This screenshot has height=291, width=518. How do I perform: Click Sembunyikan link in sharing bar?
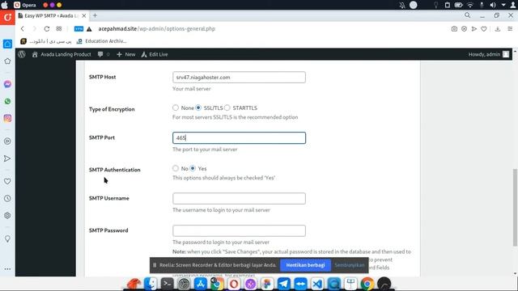click(350, 265)
